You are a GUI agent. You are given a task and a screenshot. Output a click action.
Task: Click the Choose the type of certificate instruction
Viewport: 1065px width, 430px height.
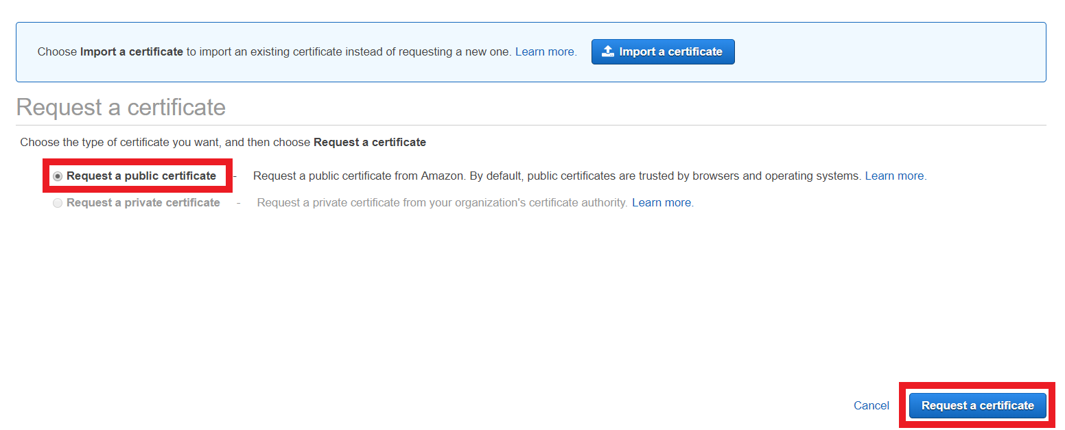(x=165, y=143)
